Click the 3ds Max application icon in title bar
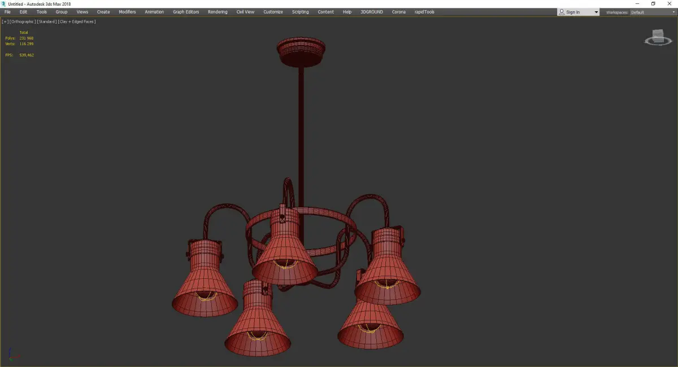678x367 pixels. (x=3, y=3)
